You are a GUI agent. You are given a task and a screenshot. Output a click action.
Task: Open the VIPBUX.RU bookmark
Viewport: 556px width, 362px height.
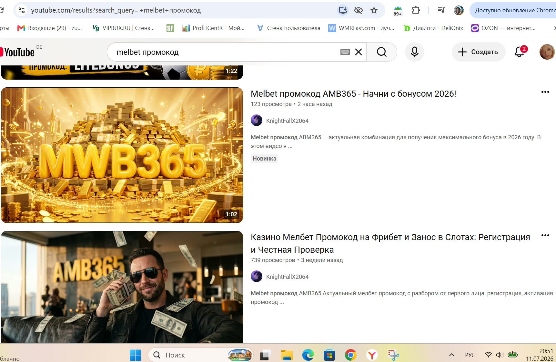[124, 28]
